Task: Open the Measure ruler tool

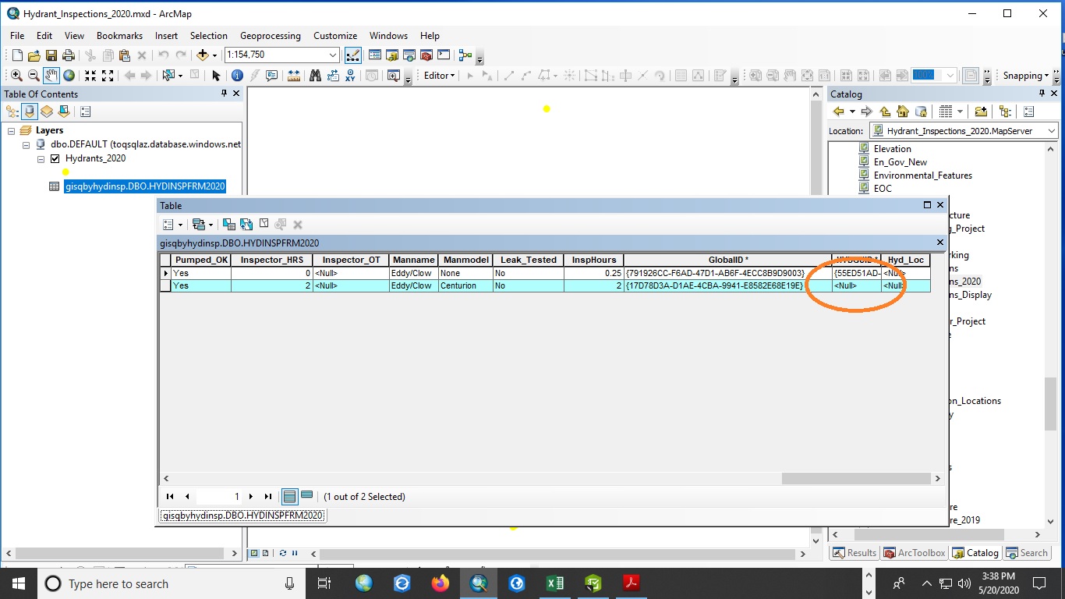Action: 294,76
